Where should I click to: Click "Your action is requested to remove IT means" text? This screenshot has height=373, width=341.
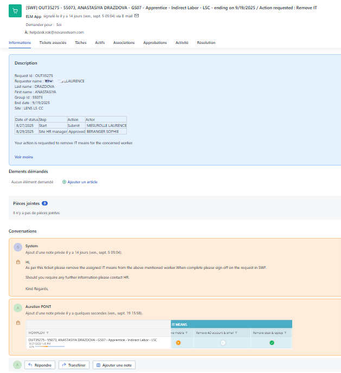[74, 143]
